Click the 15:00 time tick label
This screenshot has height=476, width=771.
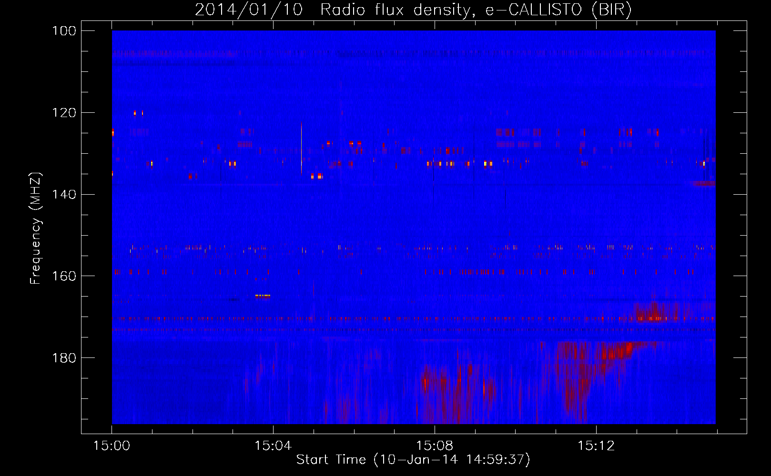click(x=112, y=446)
